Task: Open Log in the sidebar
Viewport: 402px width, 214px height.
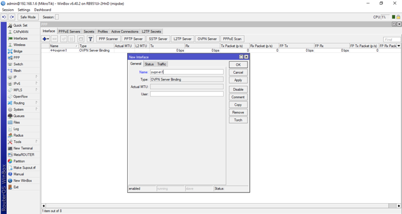Action: pyautogui.click(x=16, y=129)
